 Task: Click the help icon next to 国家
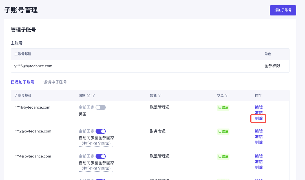89,96
